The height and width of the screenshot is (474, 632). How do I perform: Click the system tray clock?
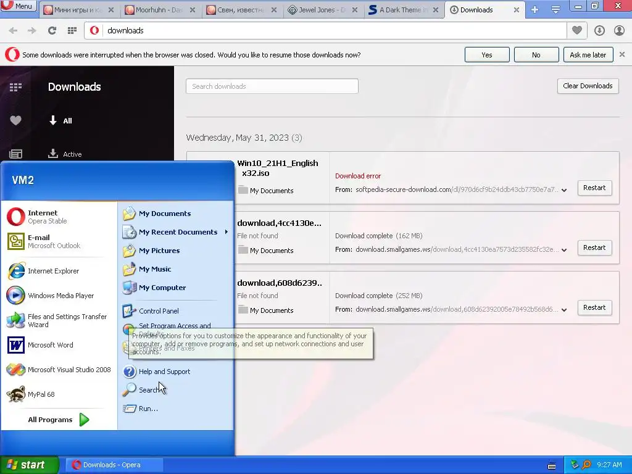point(609,465)
